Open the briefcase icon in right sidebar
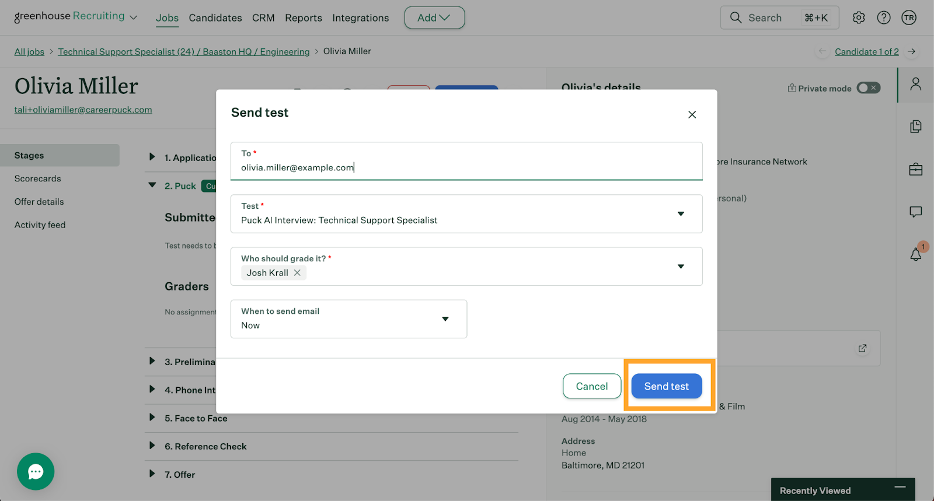This screenshot has height=501, width=934. (915, 169)
